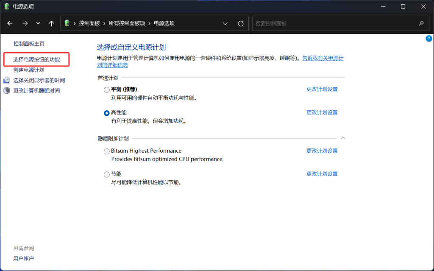Open 更改计划设置 for 平衡 plan
The image size is (434, 271).
pos(322,89)
